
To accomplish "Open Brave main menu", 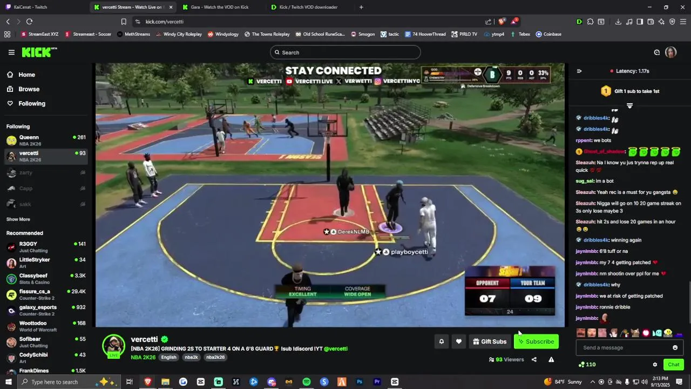I will 683,22.
